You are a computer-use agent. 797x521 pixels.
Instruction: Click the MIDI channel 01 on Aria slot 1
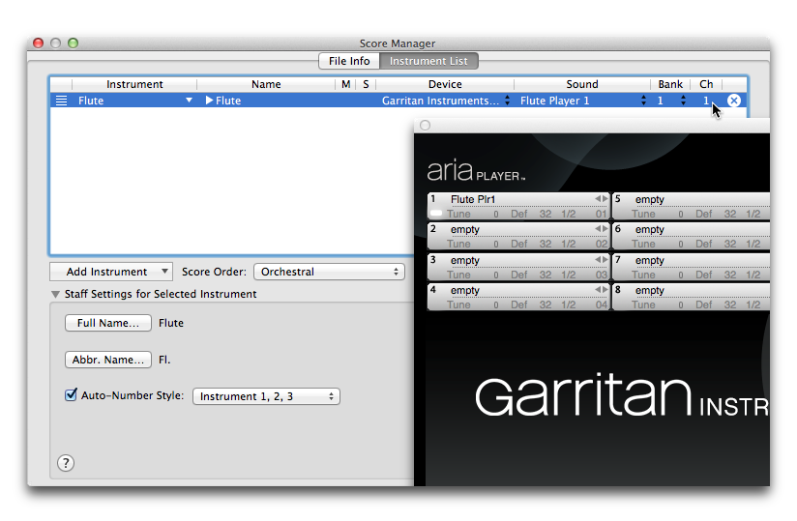[602, 215]
